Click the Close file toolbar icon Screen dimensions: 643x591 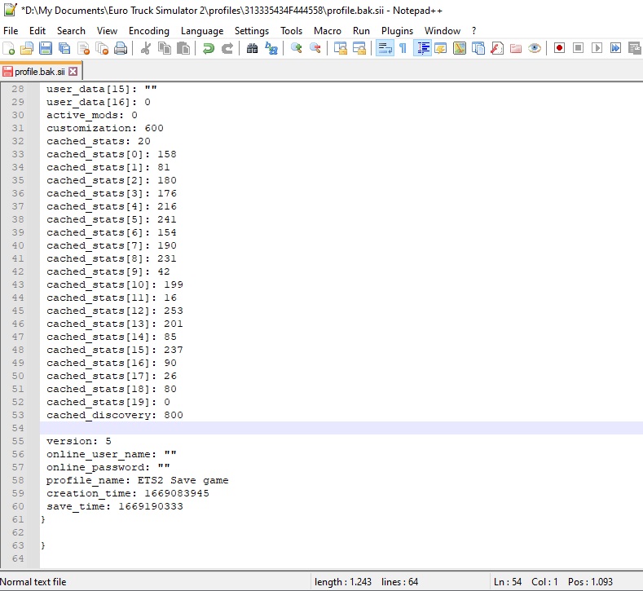tap(83, 48)
